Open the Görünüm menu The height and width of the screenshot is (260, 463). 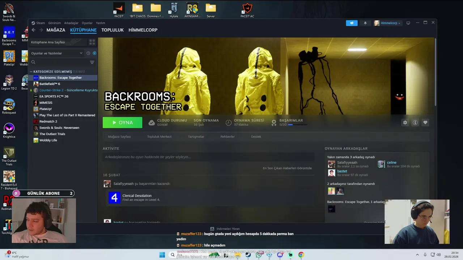(x=55, y=23)
